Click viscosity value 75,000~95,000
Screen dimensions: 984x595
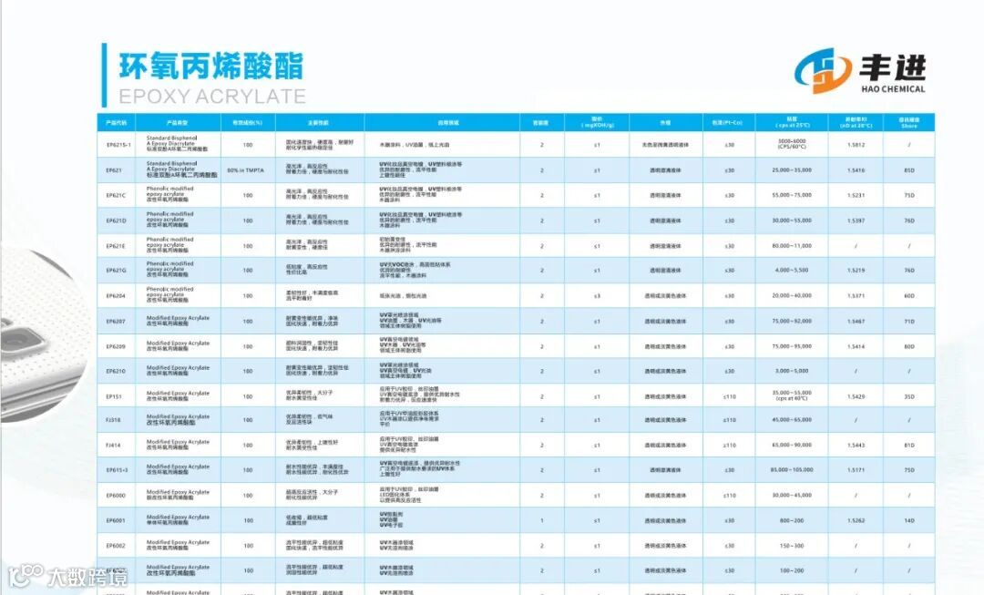point(792,346)
